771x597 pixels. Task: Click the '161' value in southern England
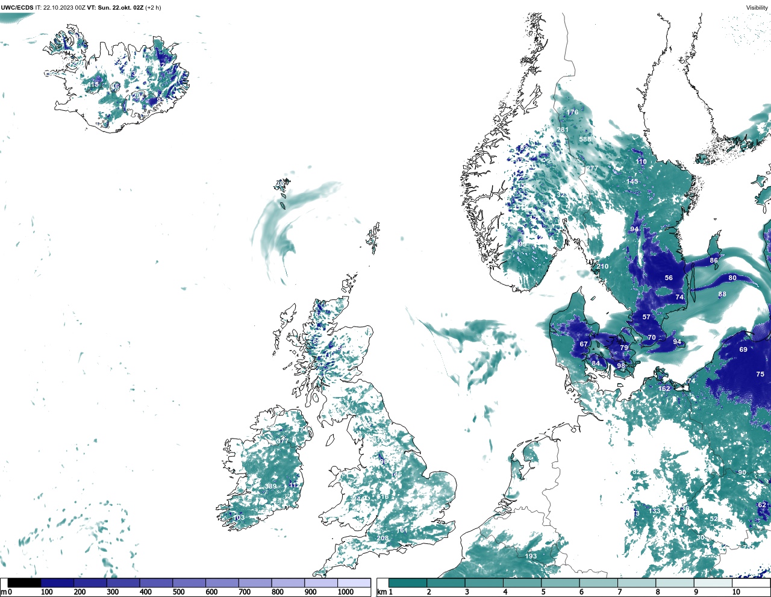pos(402,530)
